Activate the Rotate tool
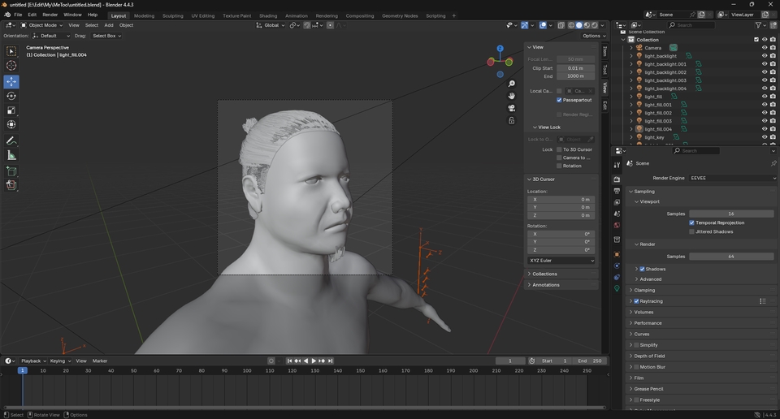780x419 pixels. [11, 96]
